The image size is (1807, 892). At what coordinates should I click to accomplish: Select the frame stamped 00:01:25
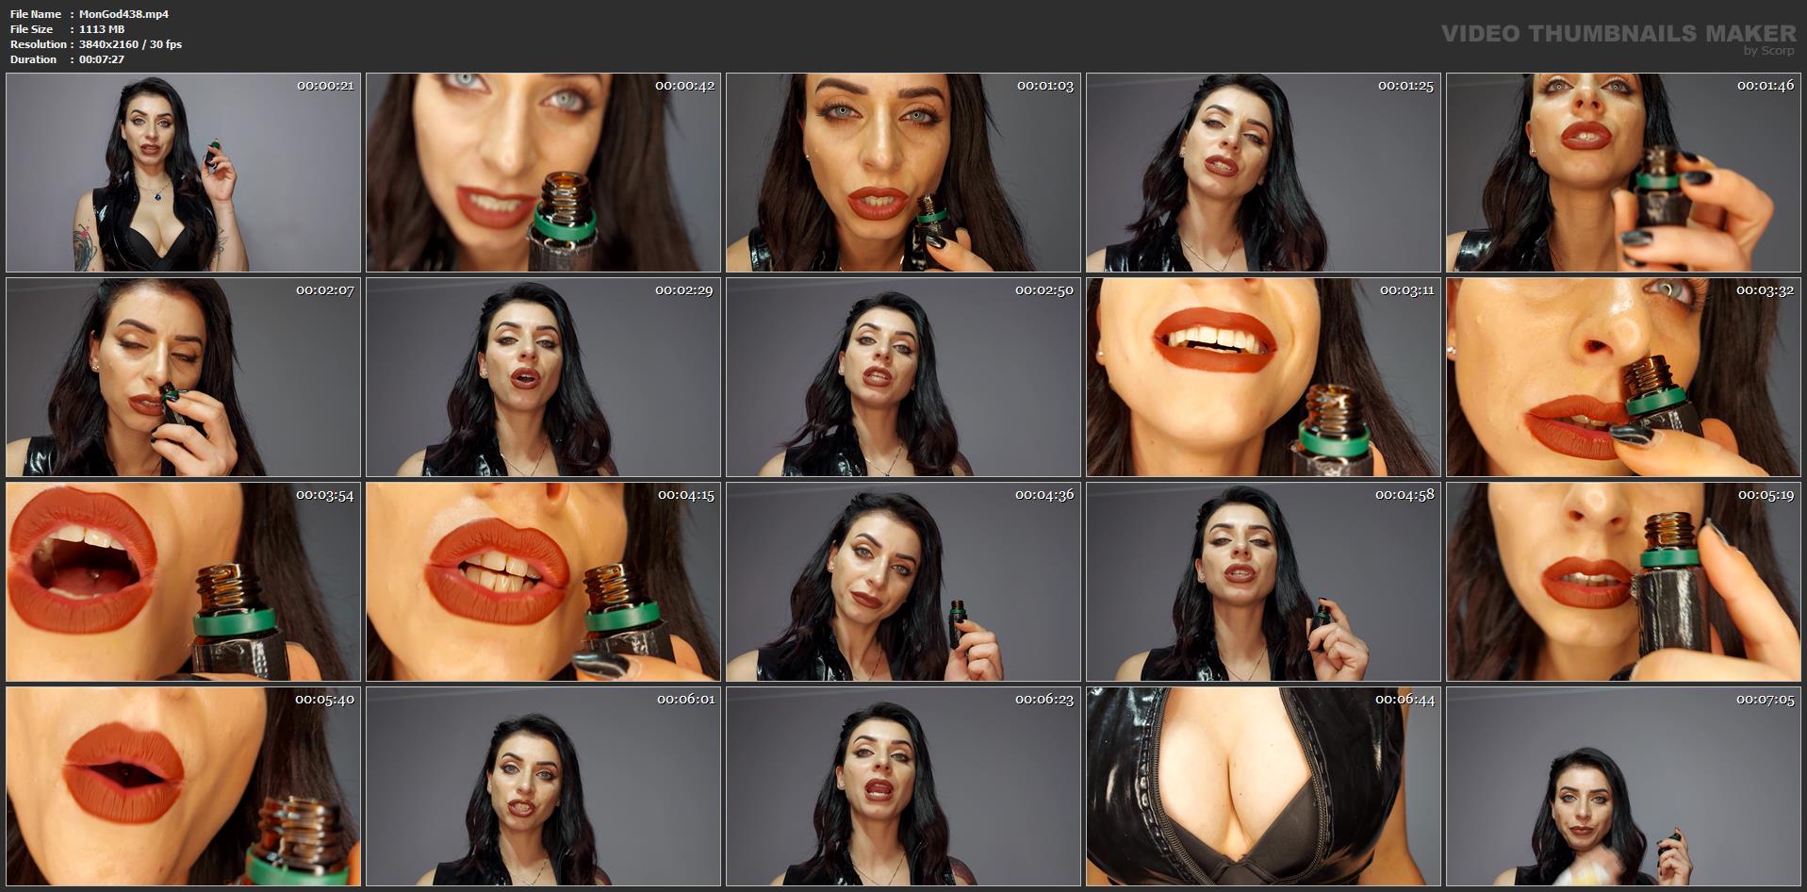pos(1264,173)
